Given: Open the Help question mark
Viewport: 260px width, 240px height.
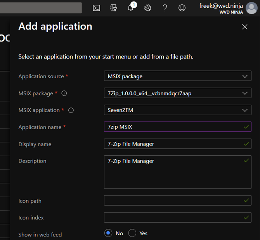Looking at the screenshot, I should pyautogui.click(x=165, y=8).
